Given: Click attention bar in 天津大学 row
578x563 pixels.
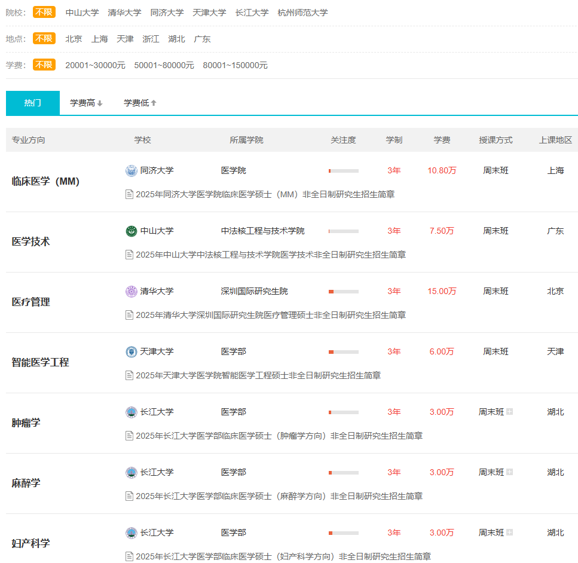Looking at the screenshot, I should pyautogui.click(x=344, y=352).
